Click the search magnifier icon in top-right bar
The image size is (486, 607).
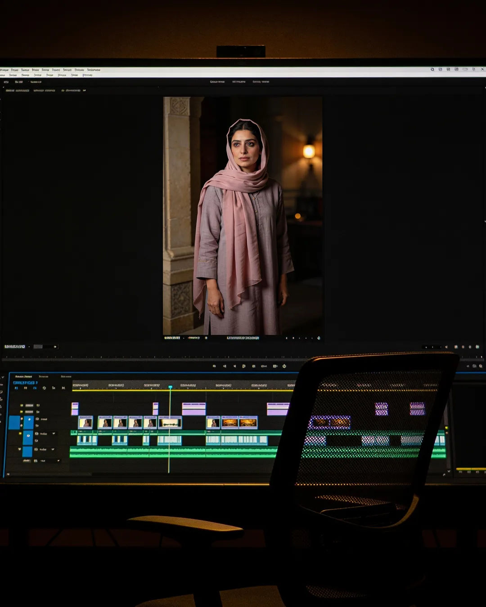pyautogui.click(x=432, y=69)
